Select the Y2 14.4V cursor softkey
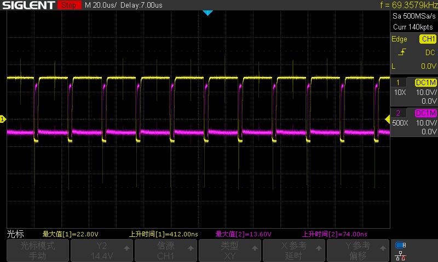438x262 pixels. (x=102, y=251)
